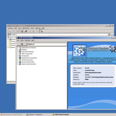Expand the System Administration tree node

[18, 64]
